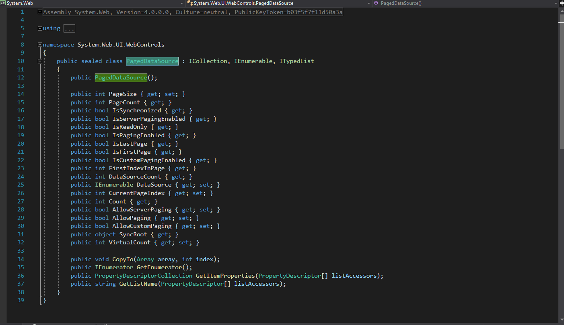The height and width of the screenshot is (325, 564).
Task: Expand the collapsed using directives block
Action: 39,28
